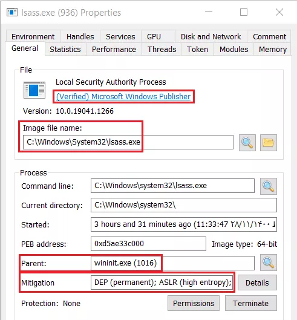297x320 pixels.
Task: Click the Permissions button
Action: (194, 303)
